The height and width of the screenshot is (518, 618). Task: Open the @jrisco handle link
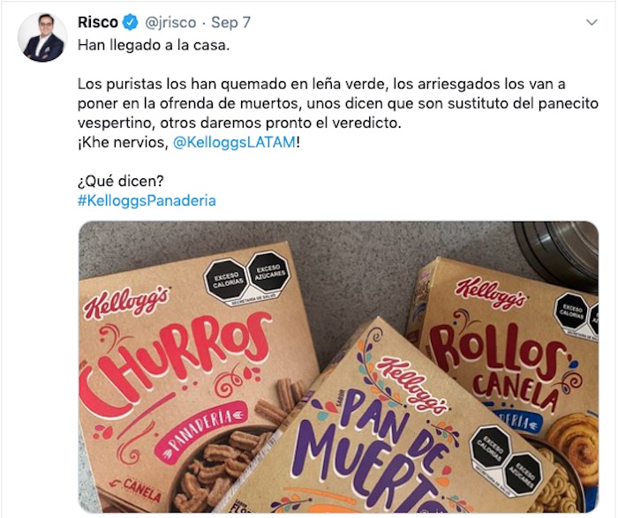point(170,22)
